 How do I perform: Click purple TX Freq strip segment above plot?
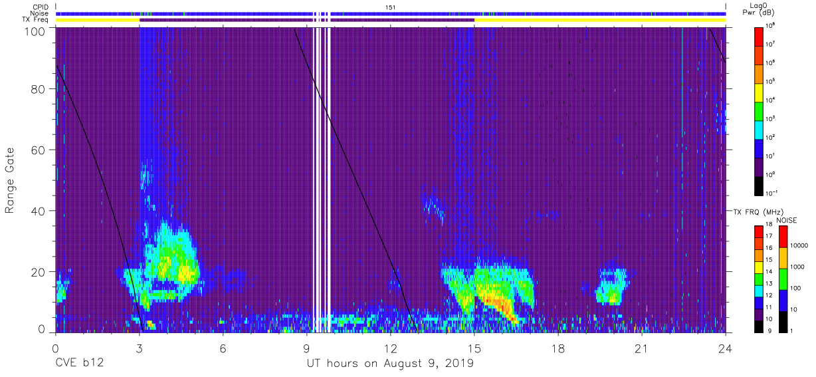click(307, 20)
